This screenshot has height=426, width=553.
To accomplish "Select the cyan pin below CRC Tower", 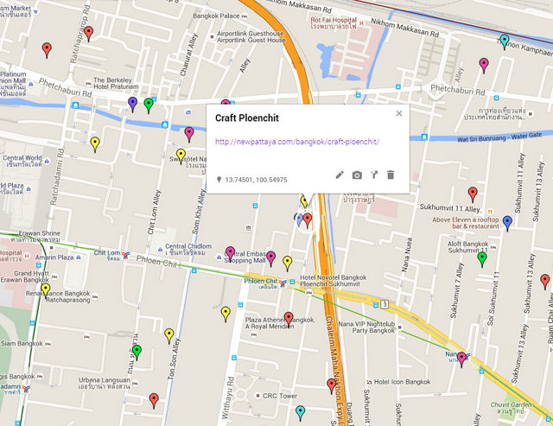I will (300, 413).
